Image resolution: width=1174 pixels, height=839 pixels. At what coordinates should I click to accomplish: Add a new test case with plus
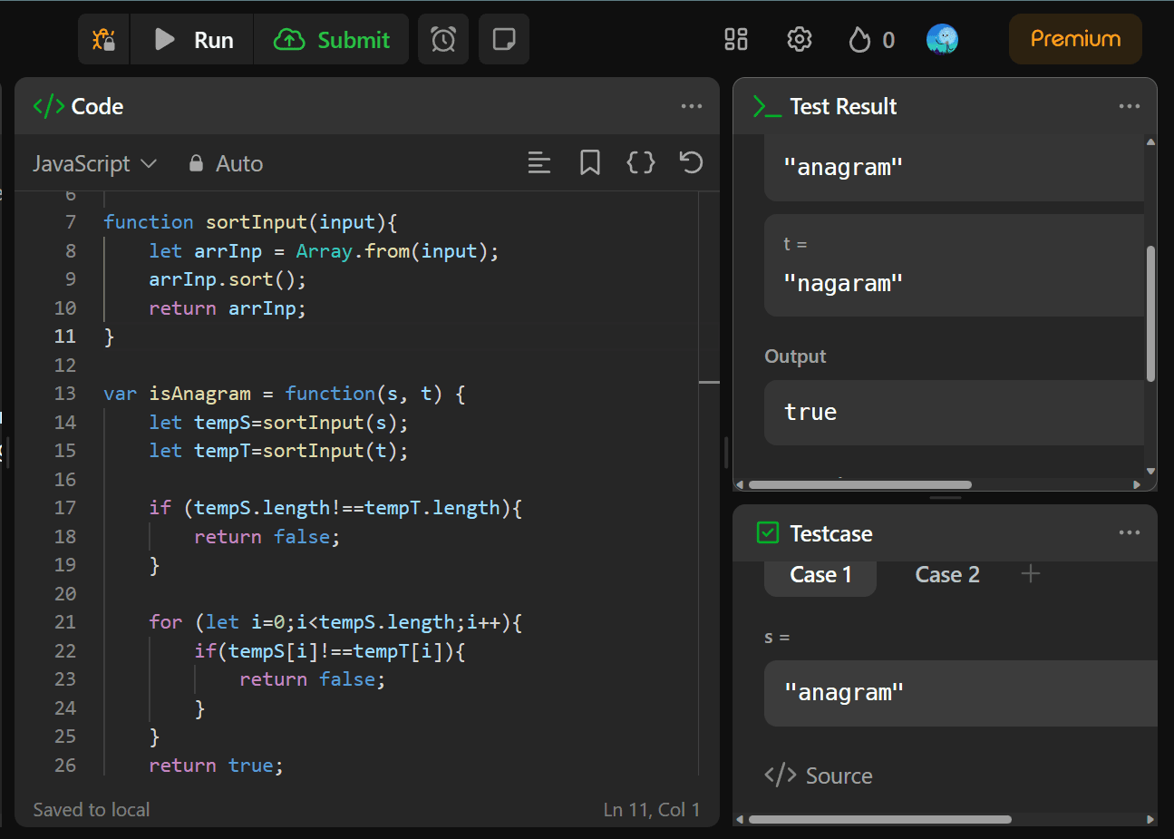coord(1031,573)
